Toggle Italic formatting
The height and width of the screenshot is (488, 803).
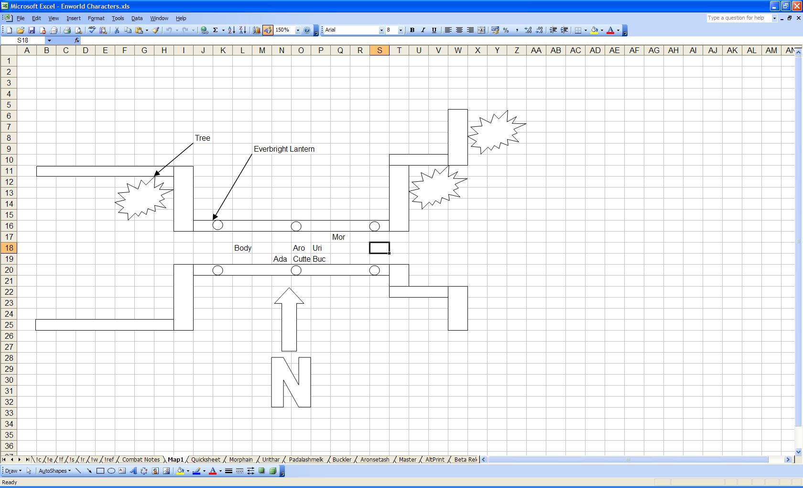423,30
